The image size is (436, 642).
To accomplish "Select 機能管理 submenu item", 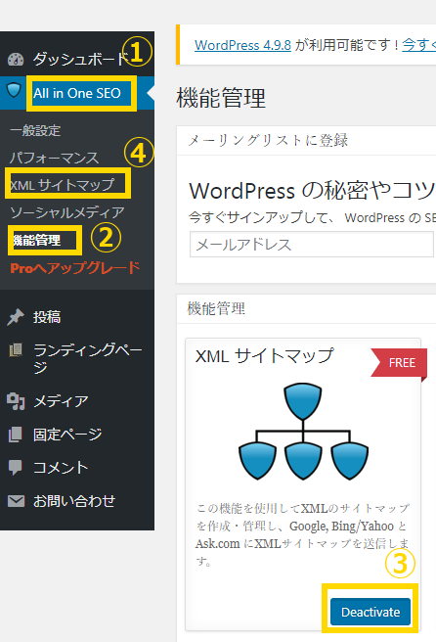I will click(37, 240).
